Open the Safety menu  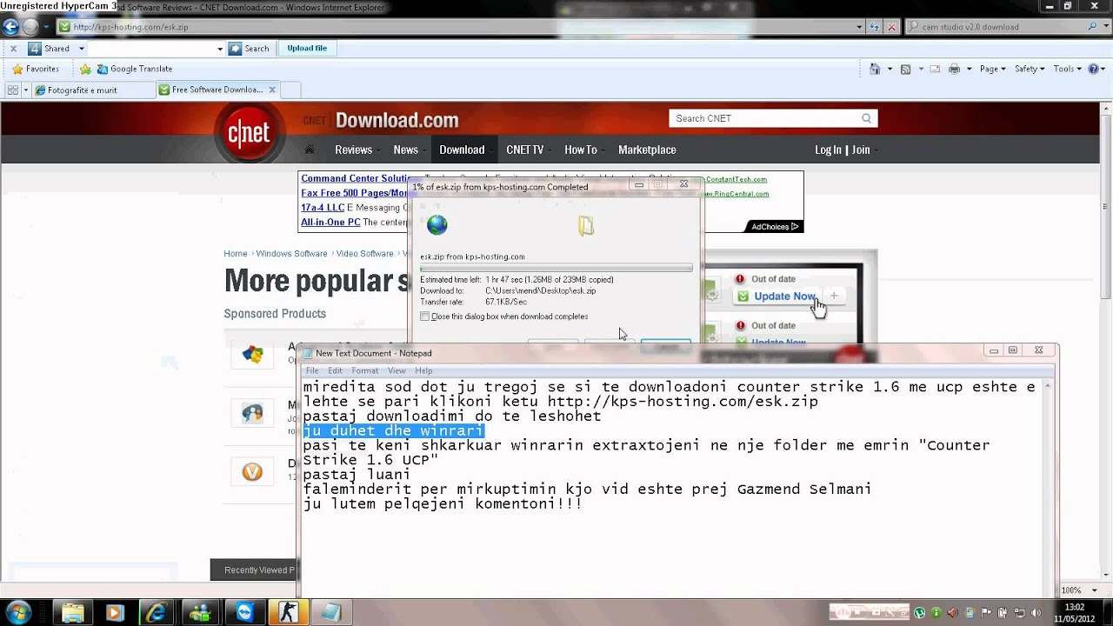tap(1030, 69)
